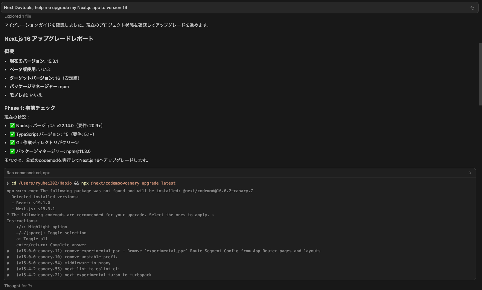This screenshot has width=482, height=290.
Task: Select the remove-unstable-prefix codemod bullet
Action: [8, 257]
